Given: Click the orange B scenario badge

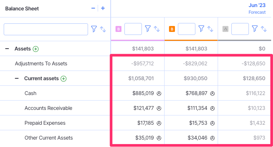Looking at the screenshot, I should tap(172, 29).
